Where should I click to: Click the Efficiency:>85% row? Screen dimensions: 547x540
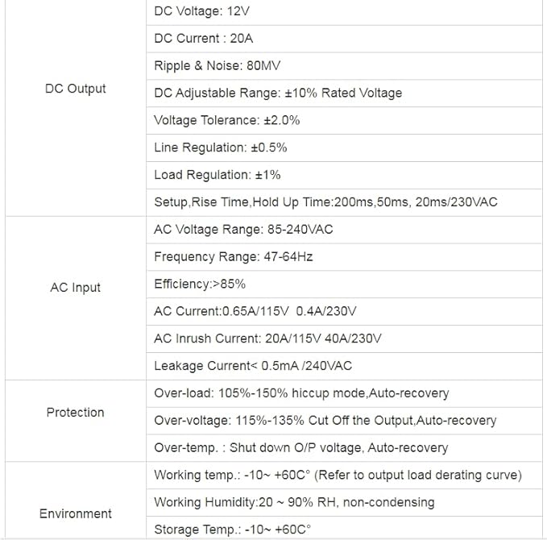(199, 285)
